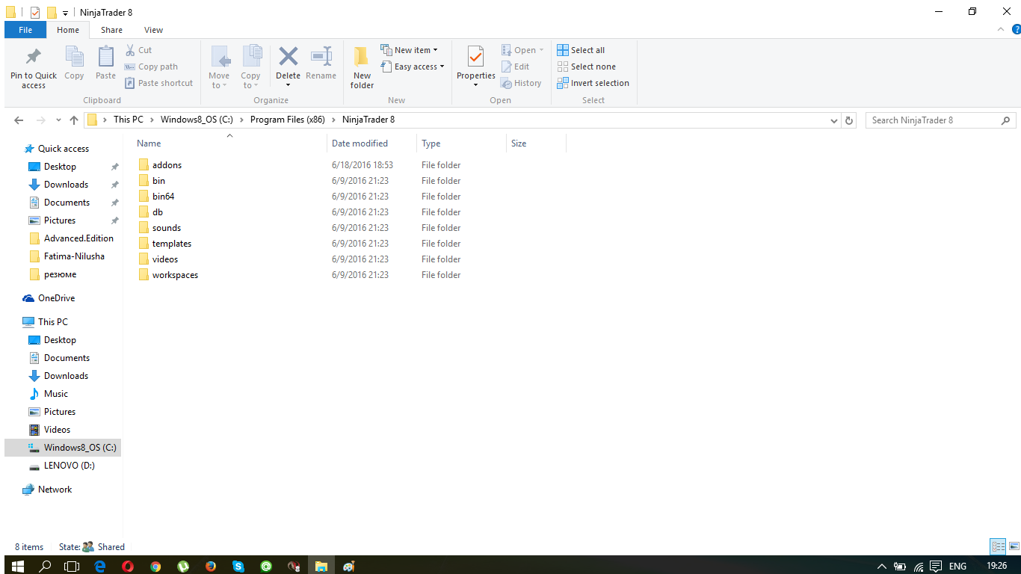The image size is (1021, 574).
Task: Go back using the navigation arrow
Action: pyautogui.click(x=19, y=120)
